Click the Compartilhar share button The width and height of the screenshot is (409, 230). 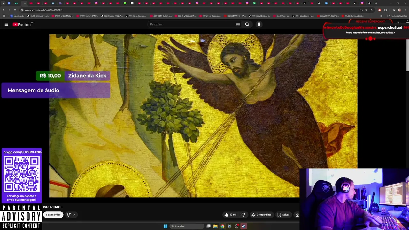[261, 215]
